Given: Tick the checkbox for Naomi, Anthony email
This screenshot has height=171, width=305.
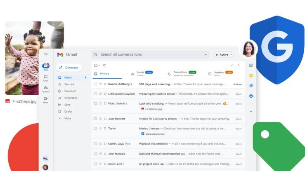Looking at the screenshot, I should pos(96,84).
